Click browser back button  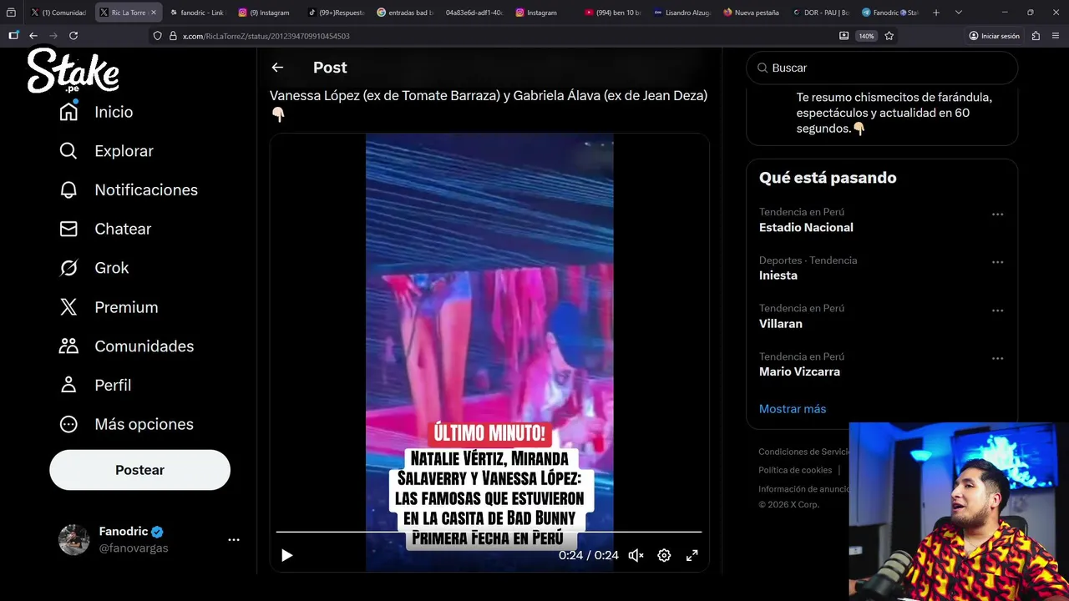(x=33, y=36)
